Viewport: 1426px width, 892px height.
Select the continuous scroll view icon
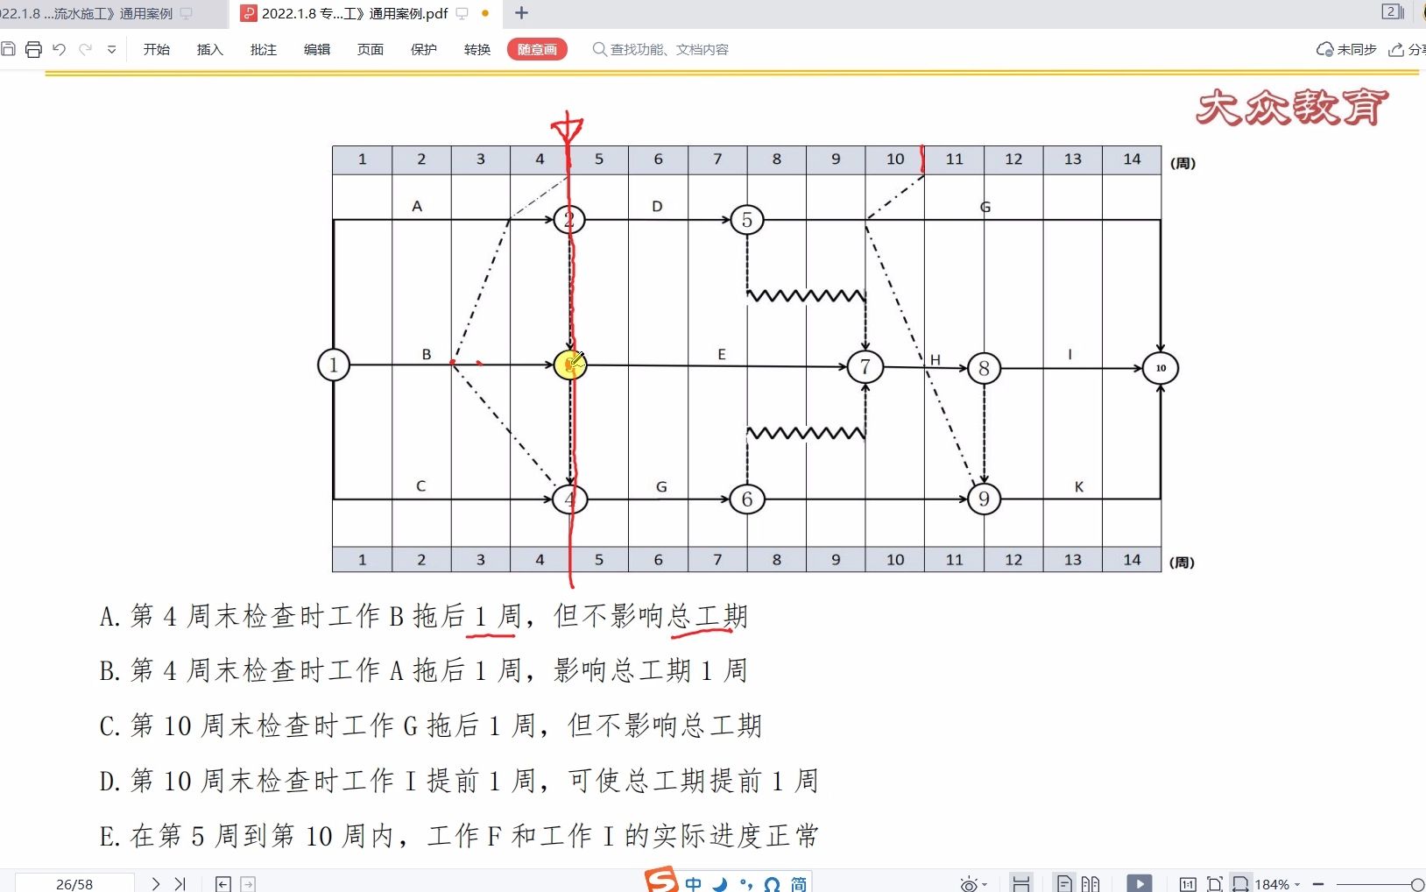(1021, 883)
